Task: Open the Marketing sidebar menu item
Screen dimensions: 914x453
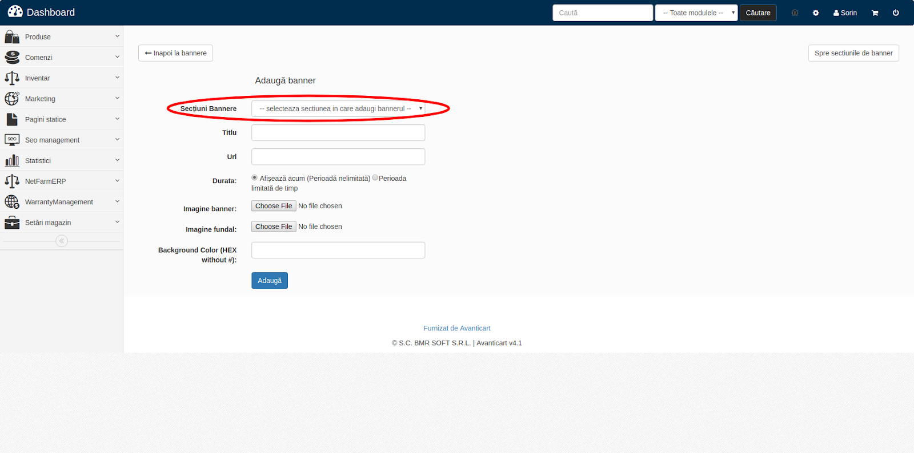Action: 62,99
